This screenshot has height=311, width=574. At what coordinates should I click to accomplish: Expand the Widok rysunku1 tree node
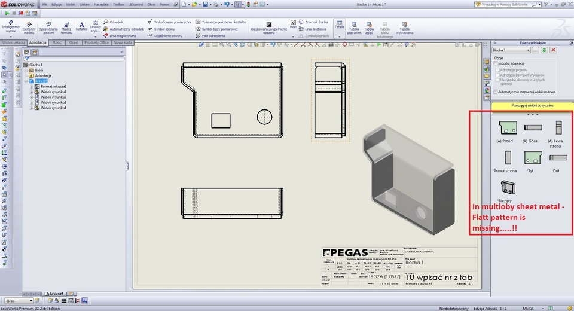(x=32, y=92)
